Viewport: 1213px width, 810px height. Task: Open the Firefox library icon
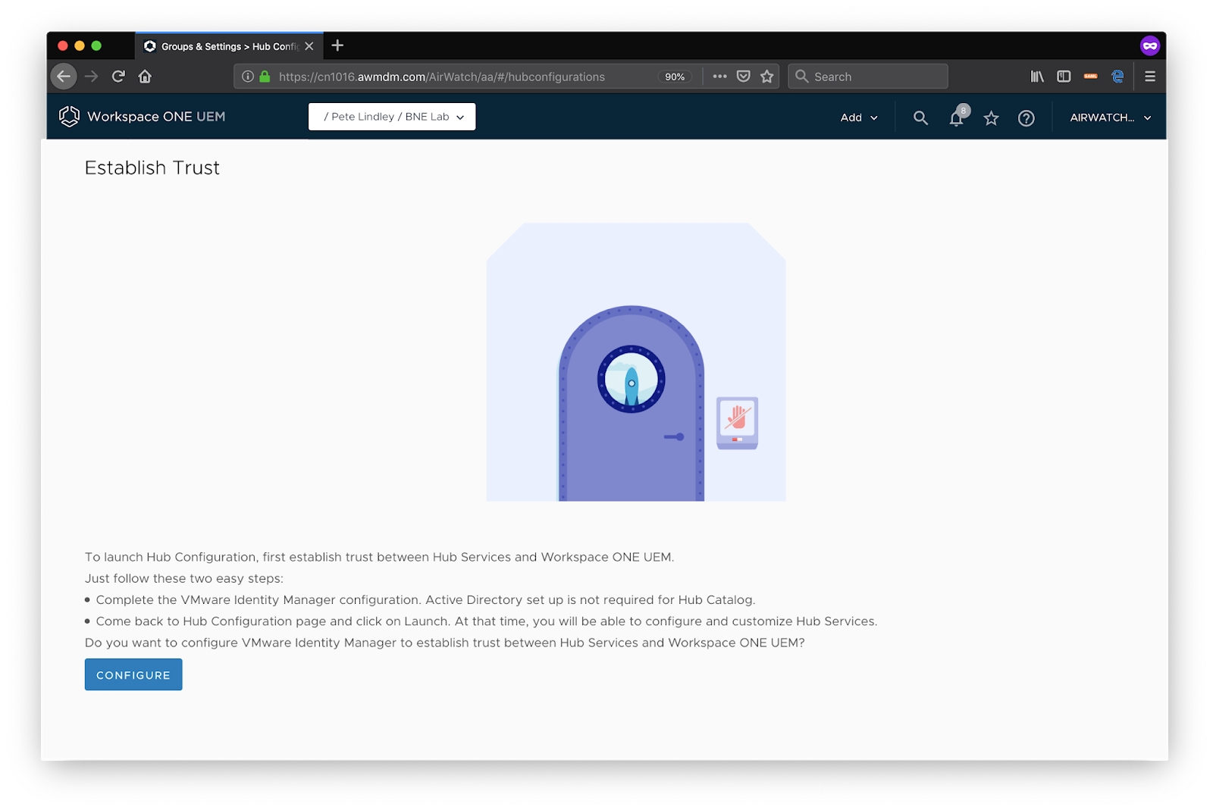(1037, 77)
